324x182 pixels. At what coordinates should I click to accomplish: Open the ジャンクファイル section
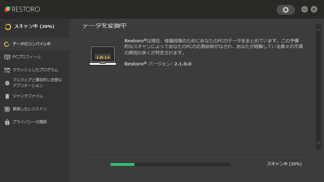[35, 96]
